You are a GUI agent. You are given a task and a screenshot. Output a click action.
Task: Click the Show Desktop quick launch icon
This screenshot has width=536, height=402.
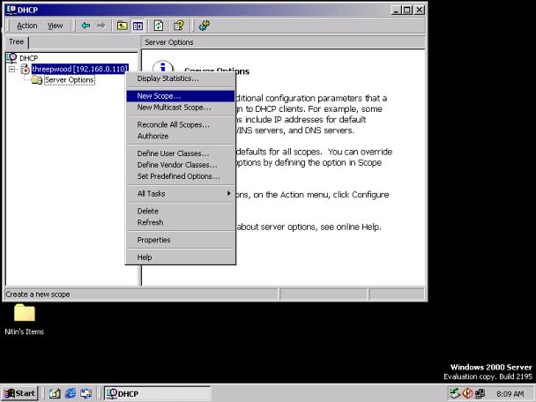pyautogui.click(x=55, y=393)
